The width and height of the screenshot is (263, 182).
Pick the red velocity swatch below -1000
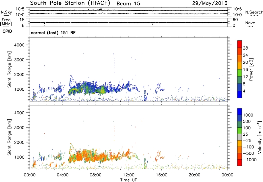click(x=240, y=163)
